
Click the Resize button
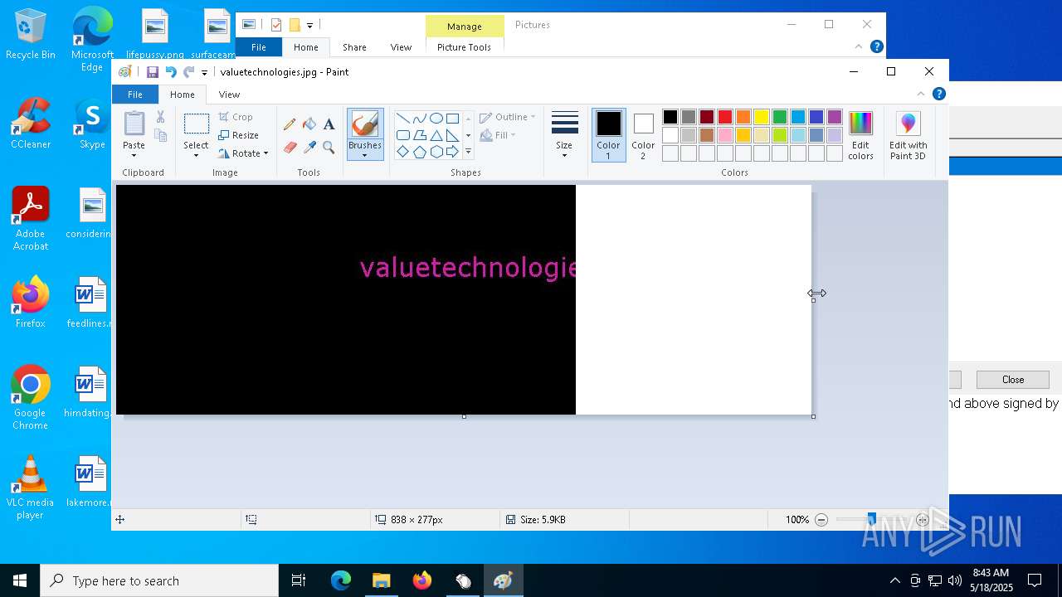click(x=239, y=135)
